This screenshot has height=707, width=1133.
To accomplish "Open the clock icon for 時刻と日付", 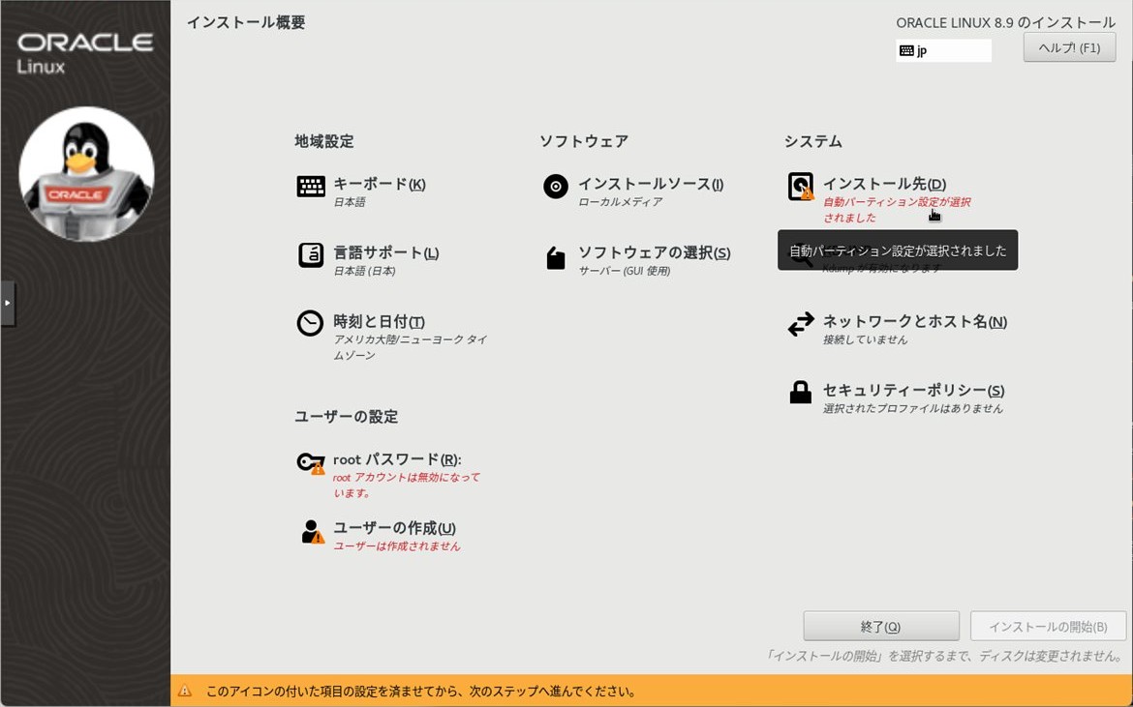I will [x=311, y=323].
